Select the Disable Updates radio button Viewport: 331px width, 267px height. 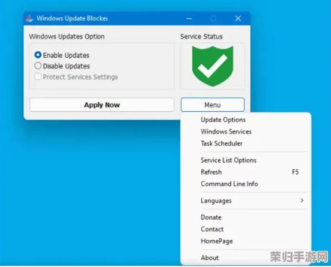38,66
